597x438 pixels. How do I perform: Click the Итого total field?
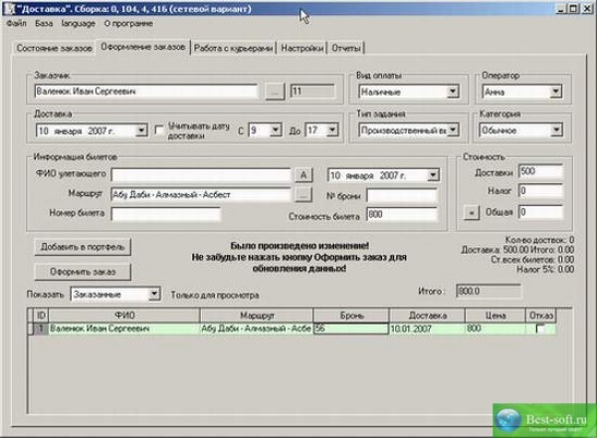click(x=489, y=292)
